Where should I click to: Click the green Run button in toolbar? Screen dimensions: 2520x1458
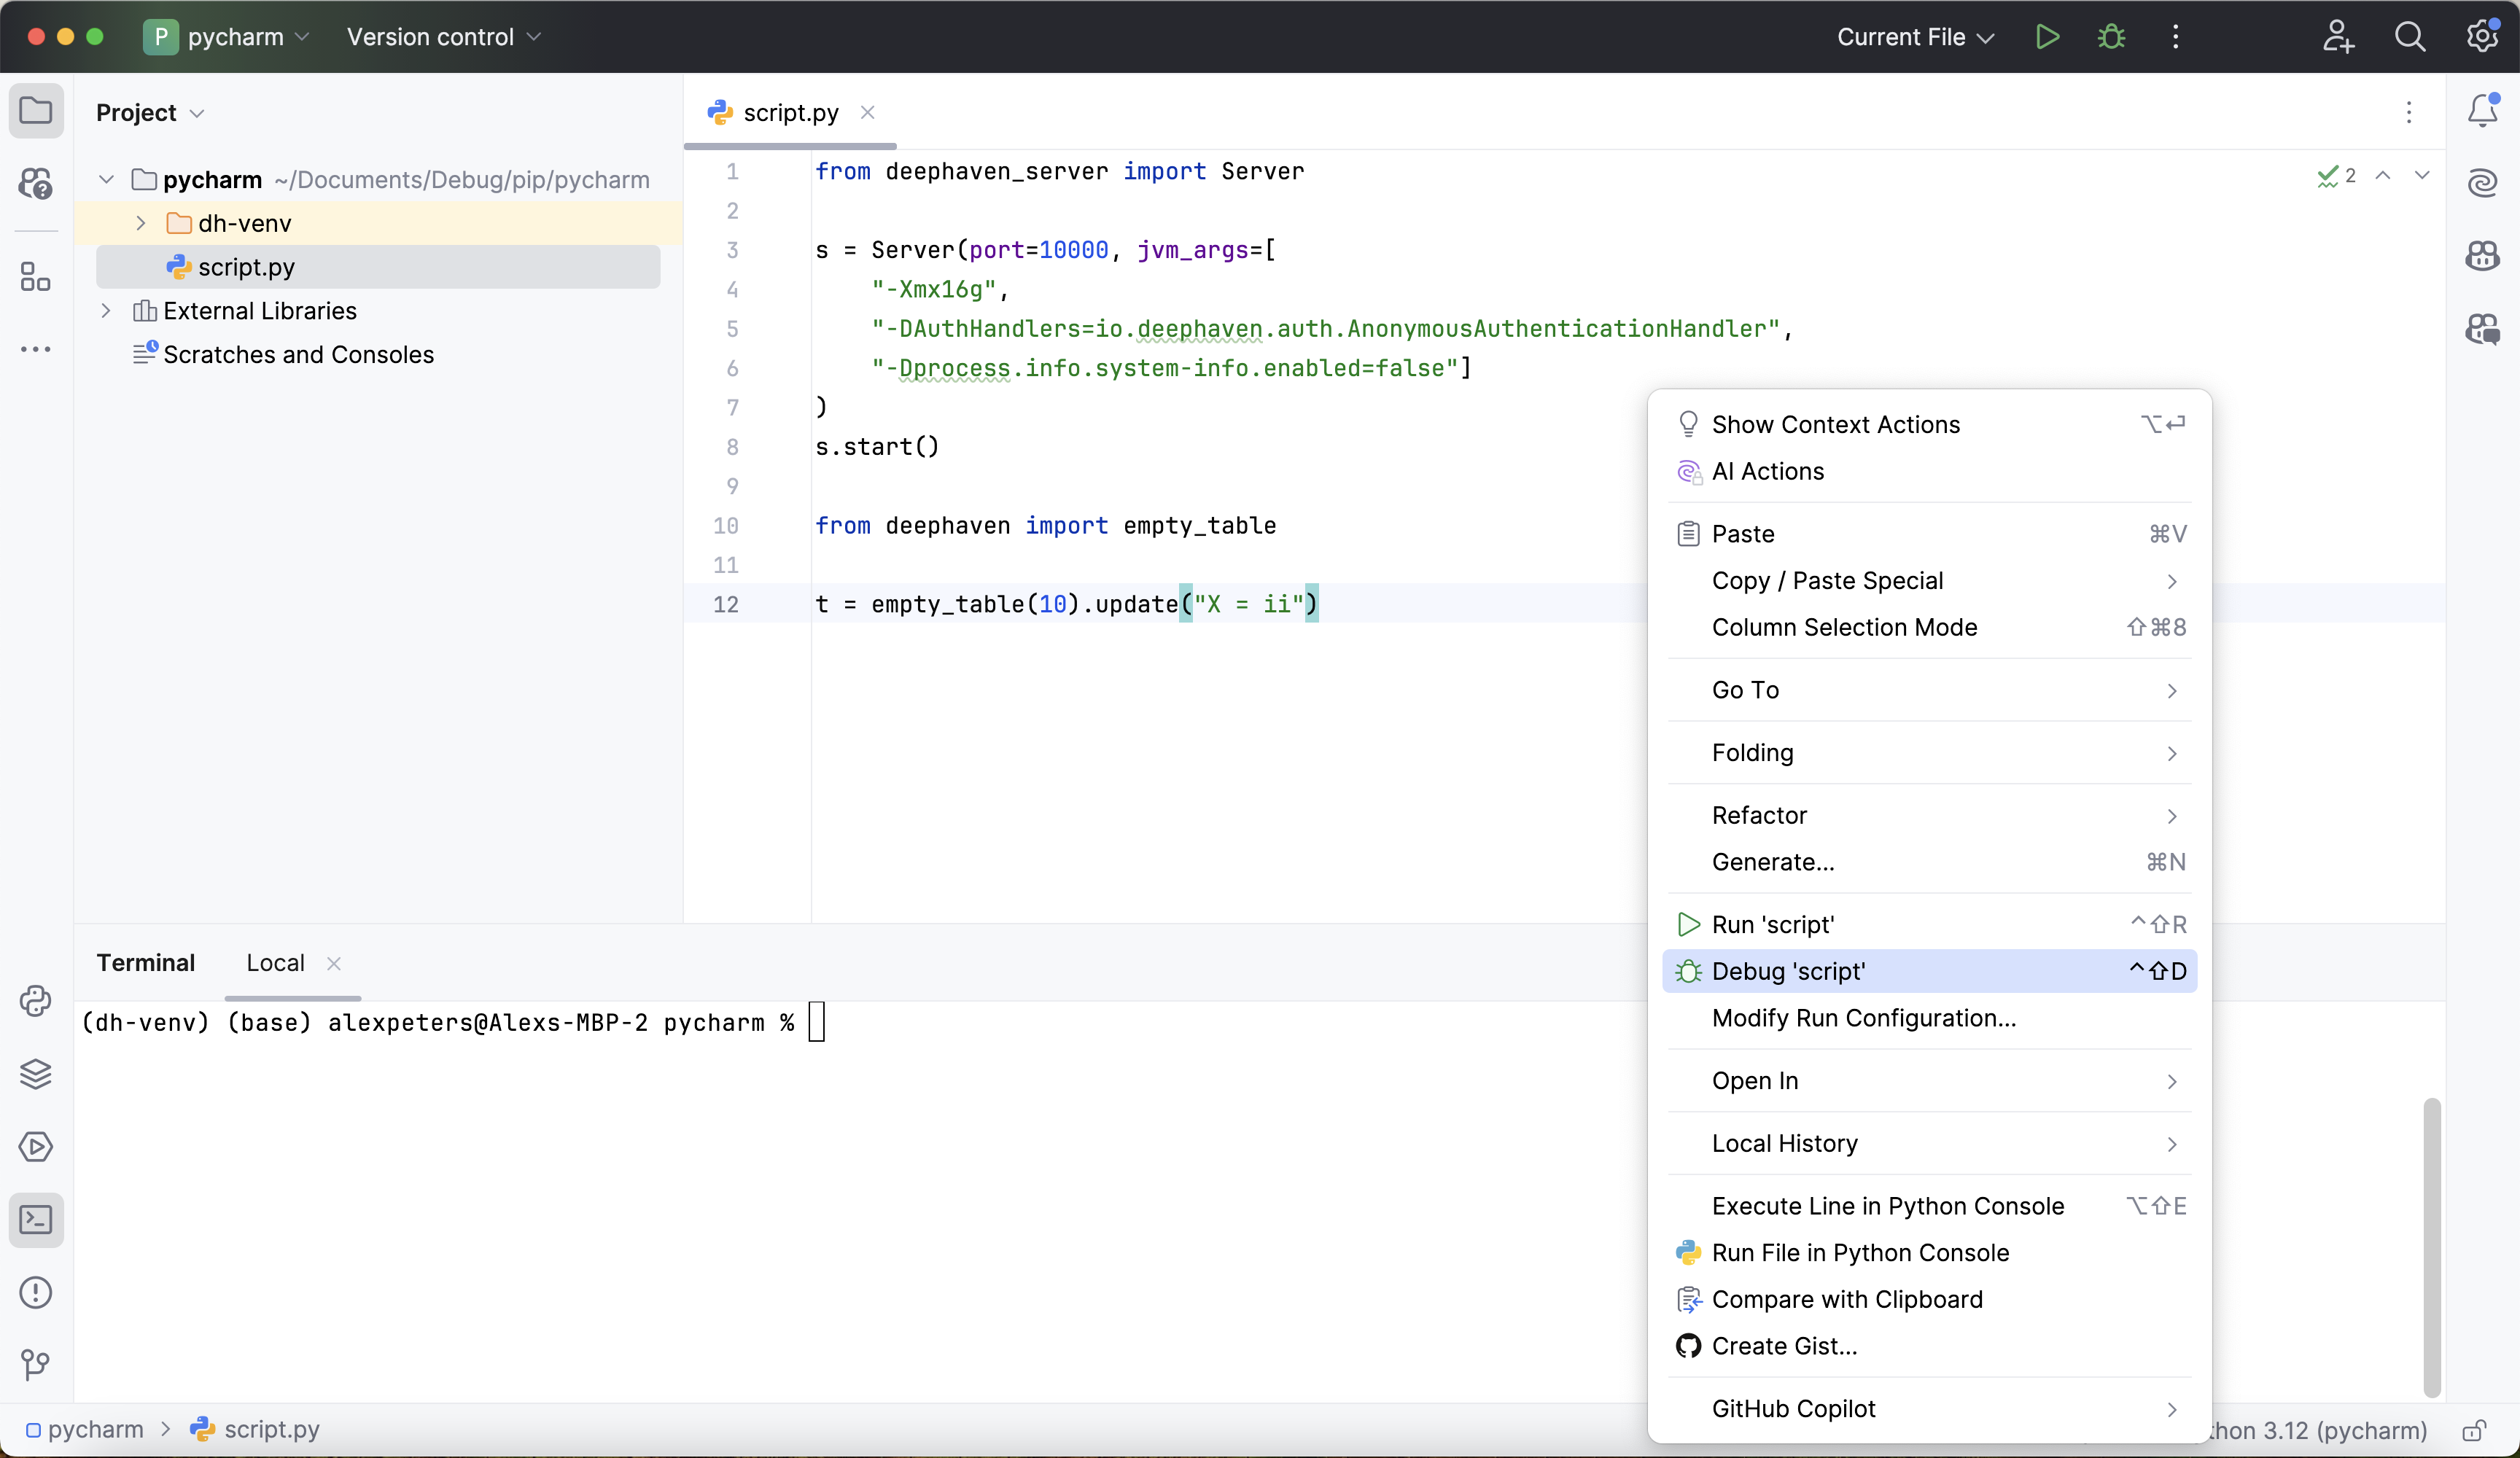[2047, 37]
